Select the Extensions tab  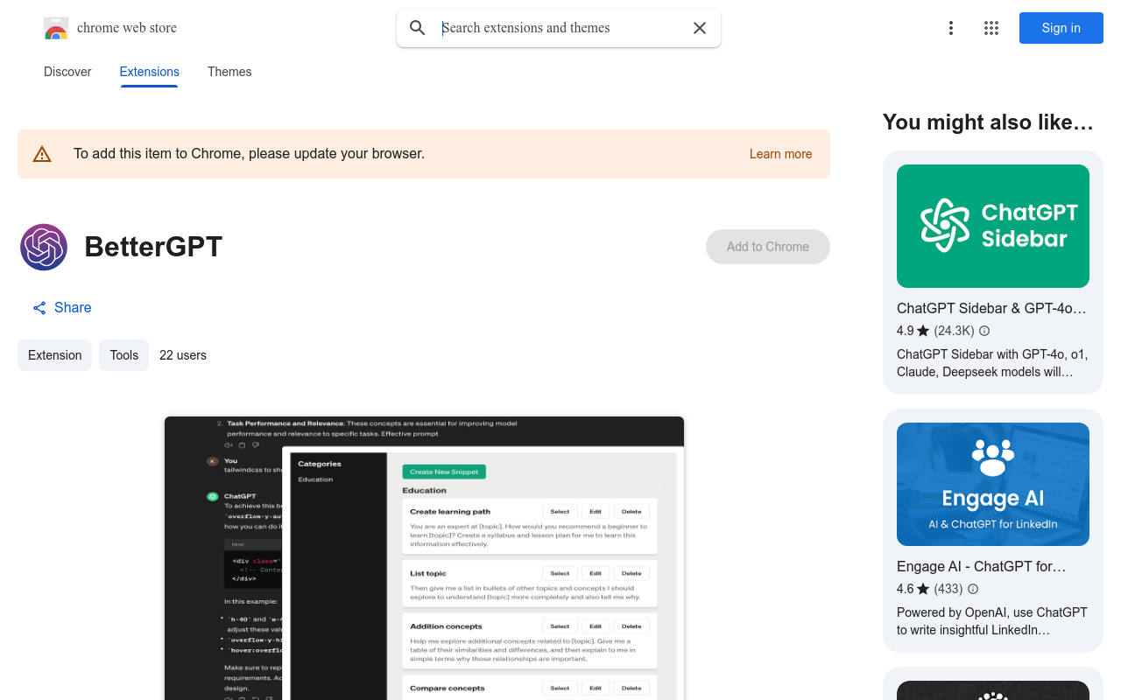pyautogui.click(x=150, y=72)
